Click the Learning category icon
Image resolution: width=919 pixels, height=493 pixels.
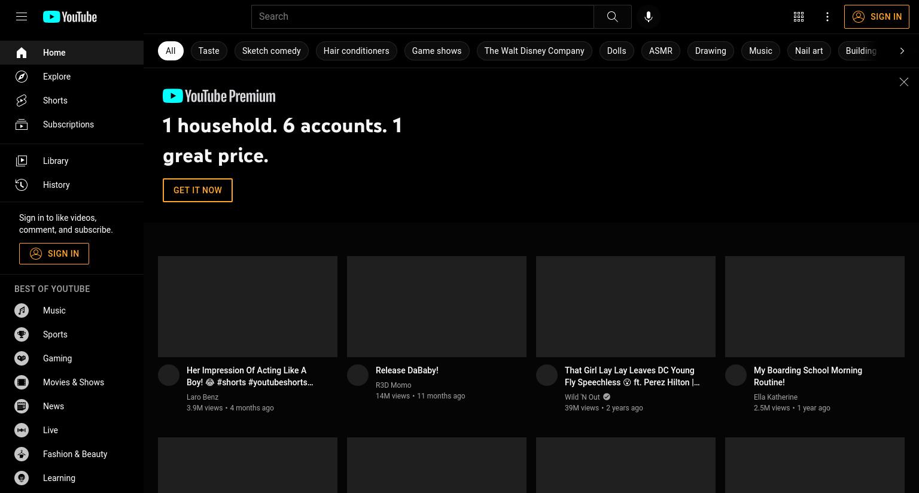[x=22, y=478]
